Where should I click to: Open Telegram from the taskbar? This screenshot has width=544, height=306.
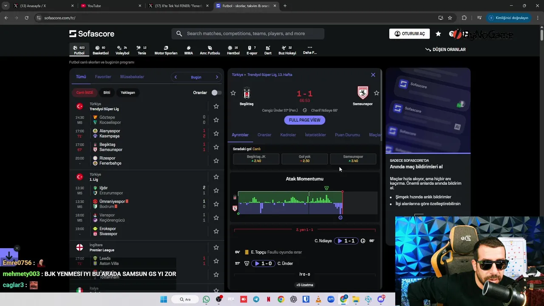coord(256,299)
